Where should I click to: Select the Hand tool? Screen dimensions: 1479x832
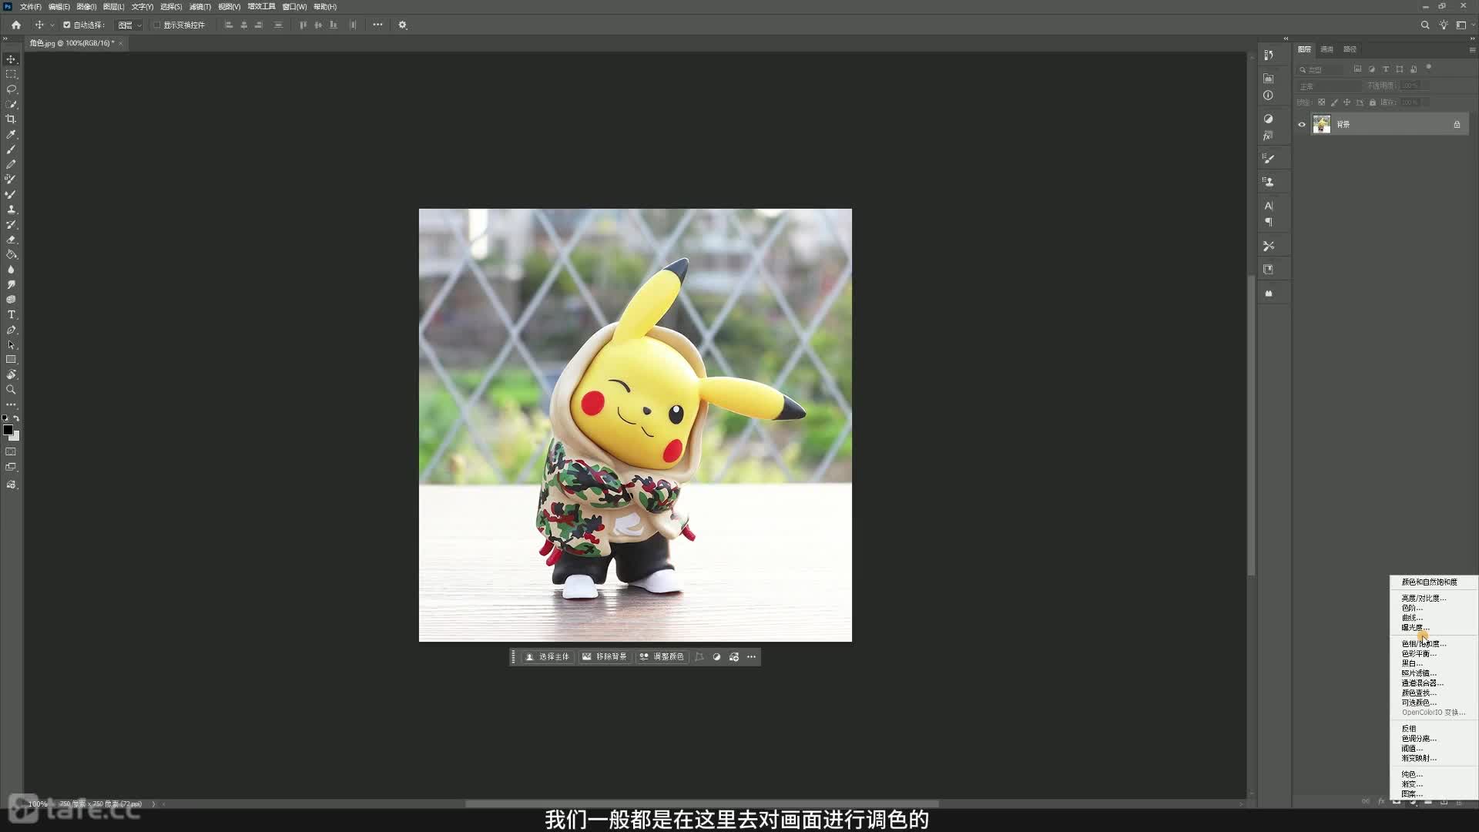(11, 375)
